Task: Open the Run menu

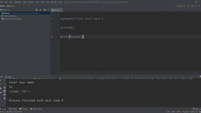Action: tap(37, 2)
